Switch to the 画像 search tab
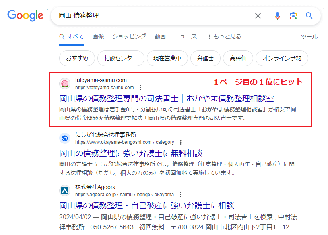The image size is (328, 235). coord(98,36)
